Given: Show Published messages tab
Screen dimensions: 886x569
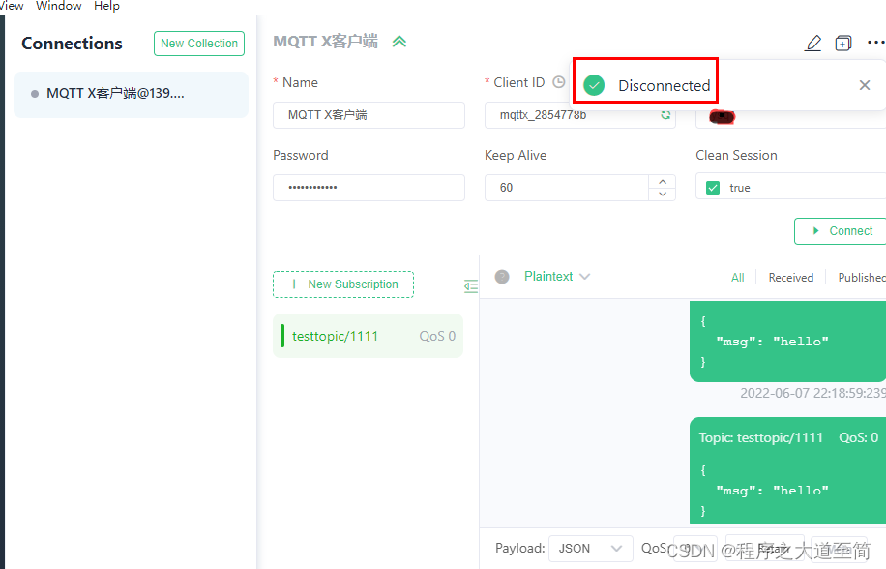Looking at the screenshot, I should pos(862,278).
